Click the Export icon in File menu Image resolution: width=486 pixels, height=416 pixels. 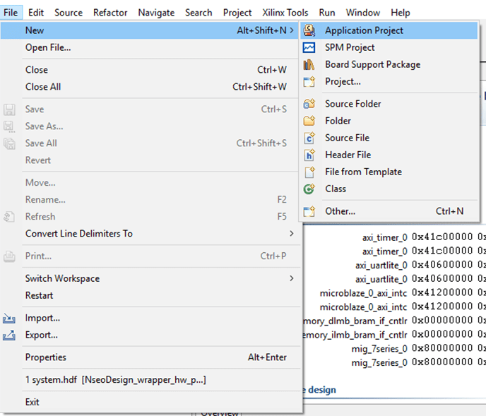tap(9, 335)
